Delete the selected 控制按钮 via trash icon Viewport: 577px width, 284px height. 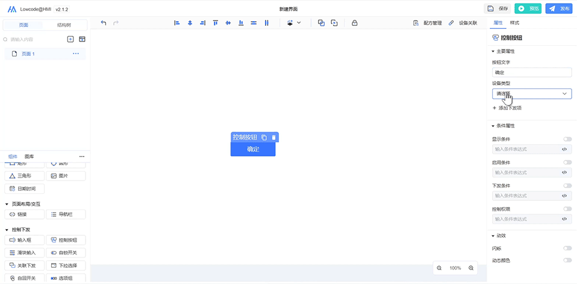tap(273, 137)
